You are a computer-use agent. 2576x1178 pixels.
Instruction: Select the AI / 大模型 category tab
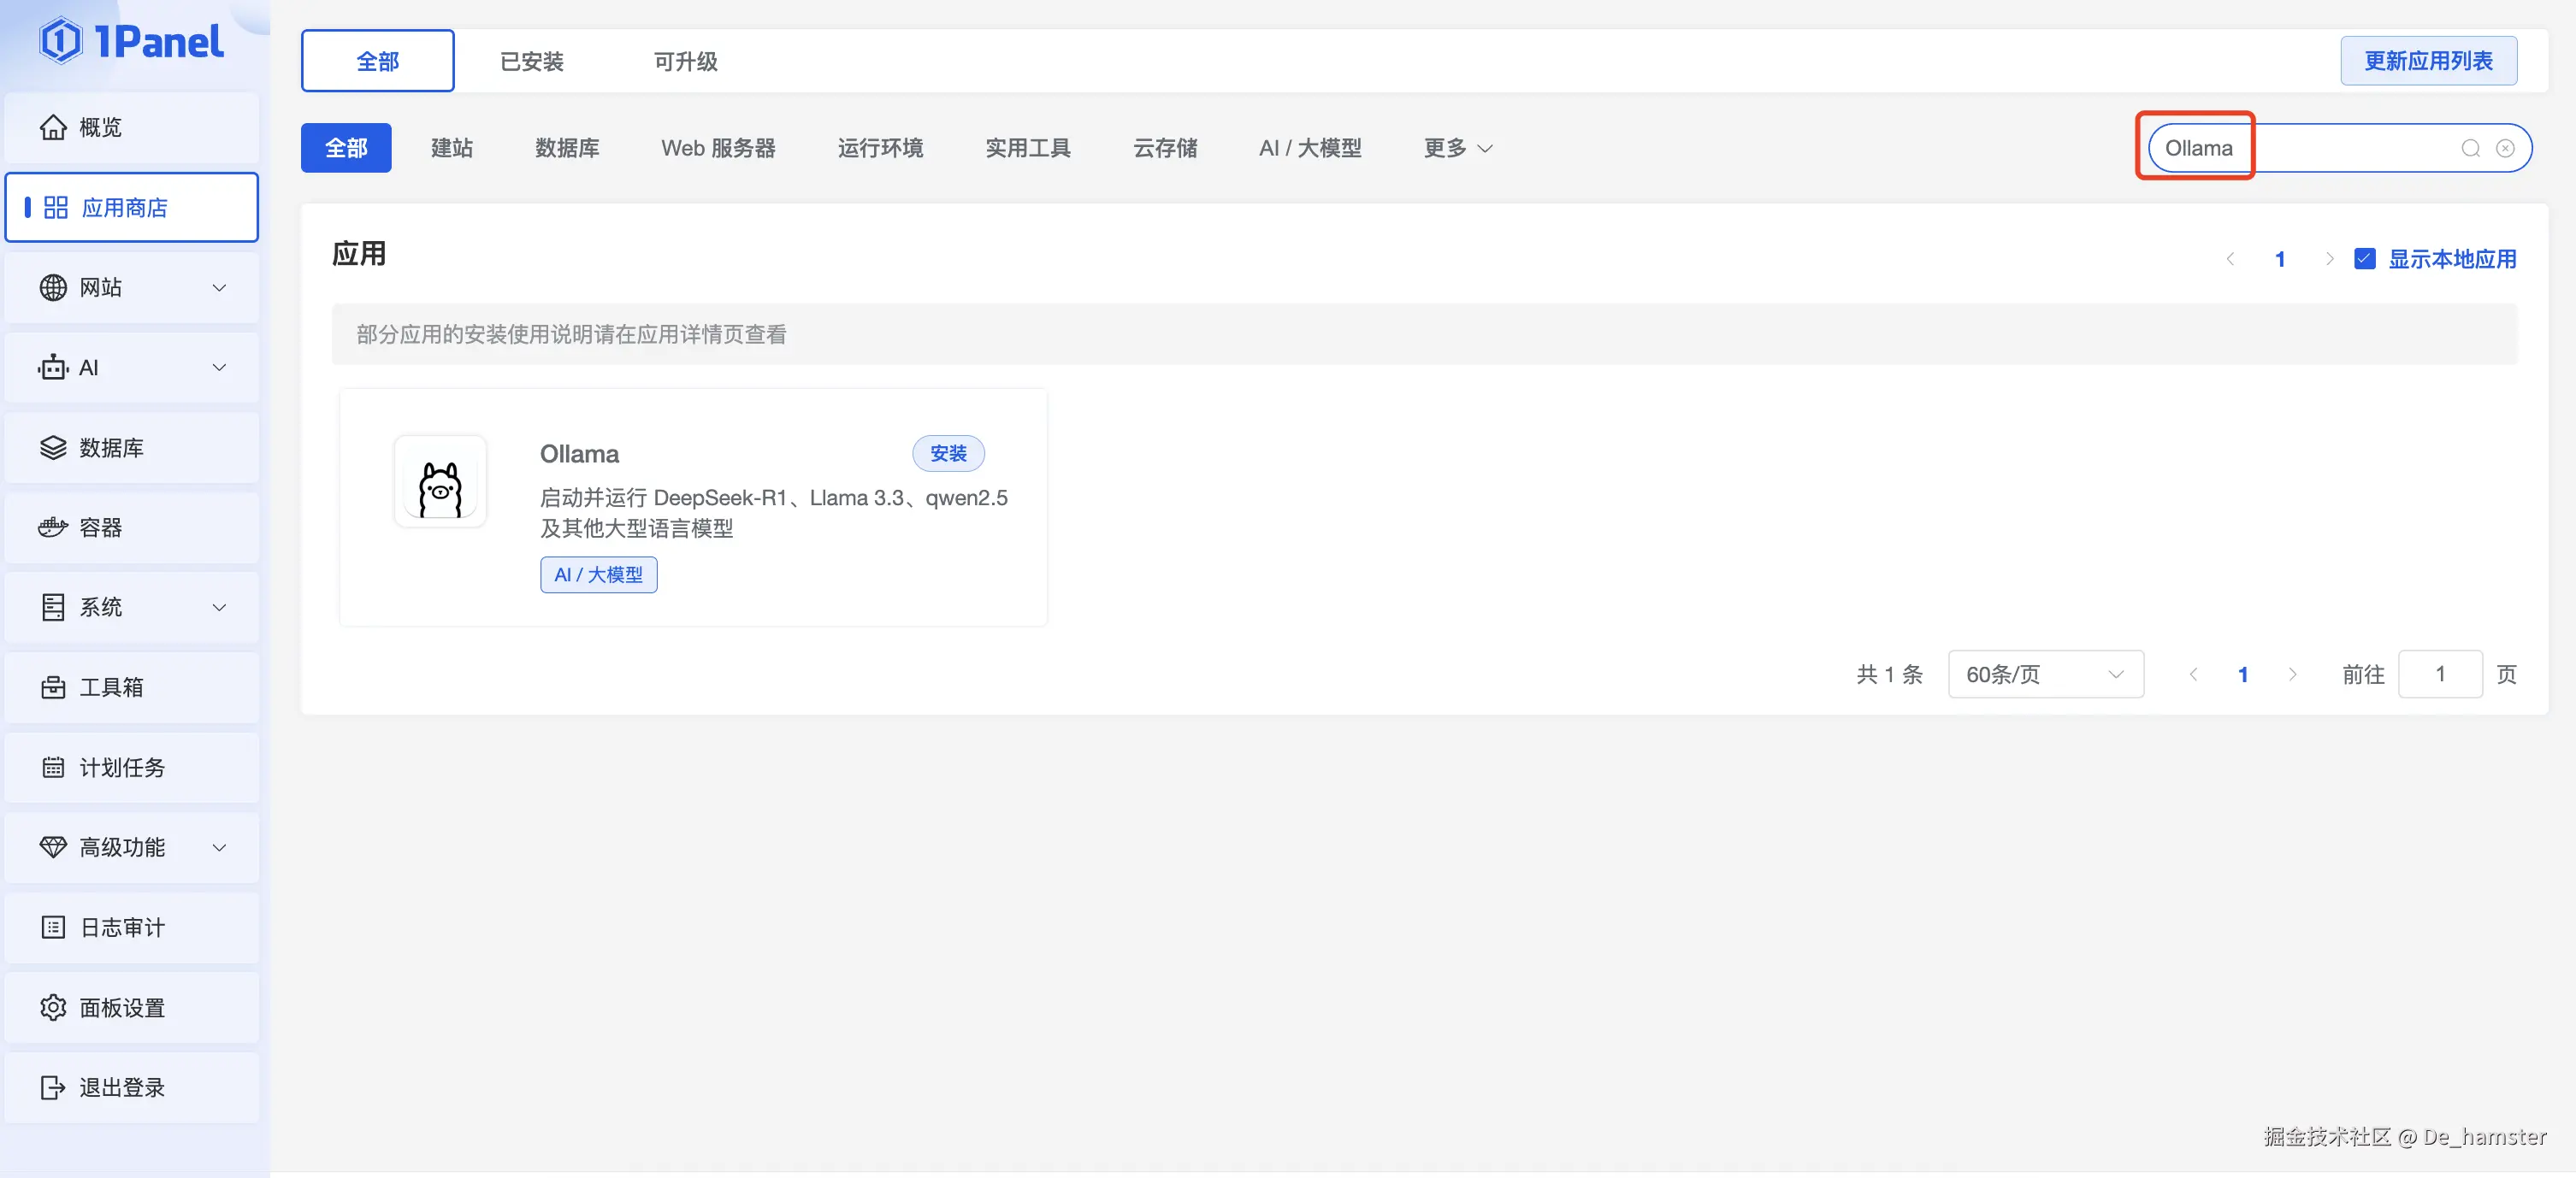(1310, 148)
